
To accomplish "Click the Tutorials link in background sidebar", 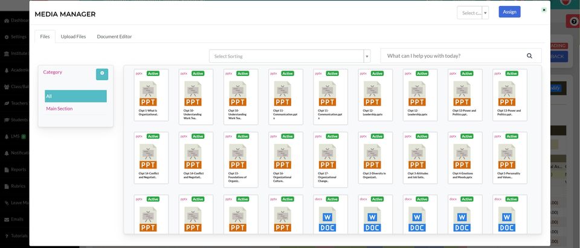I will point(19,236).
